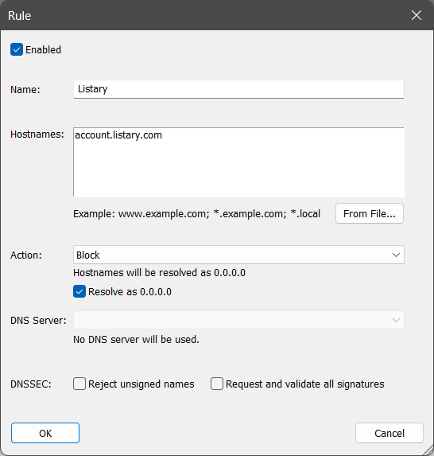Expand the Action dropdown showing Block
The image size is (434, 456).
238,255
